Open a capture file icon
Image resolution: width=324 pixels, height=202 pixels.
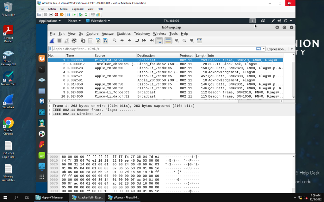(83, 41)
